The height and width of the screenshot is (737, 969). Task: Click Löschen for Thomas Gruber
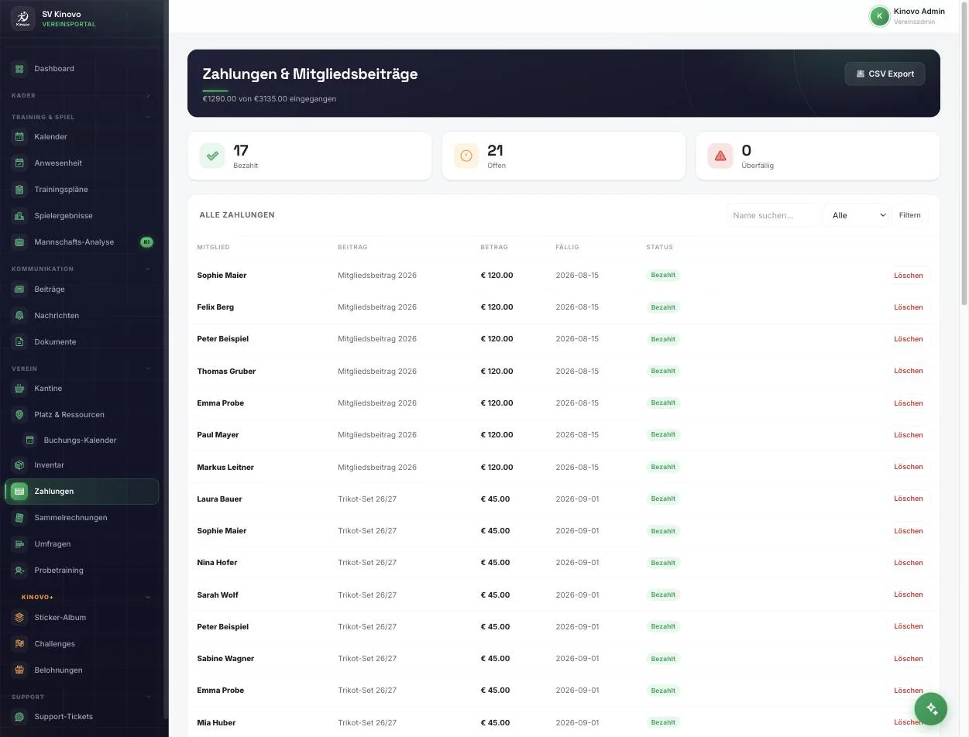point(908,371)
